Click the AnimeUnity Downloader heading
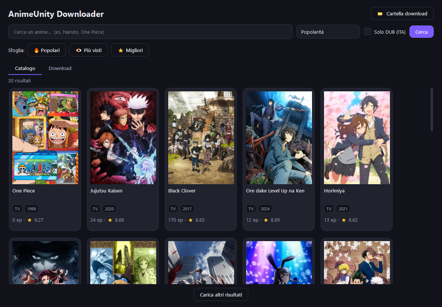The image size is (442, 307). (56, 14)
